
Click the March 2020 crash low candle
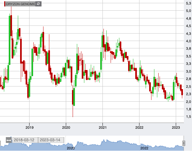(73, 97)
